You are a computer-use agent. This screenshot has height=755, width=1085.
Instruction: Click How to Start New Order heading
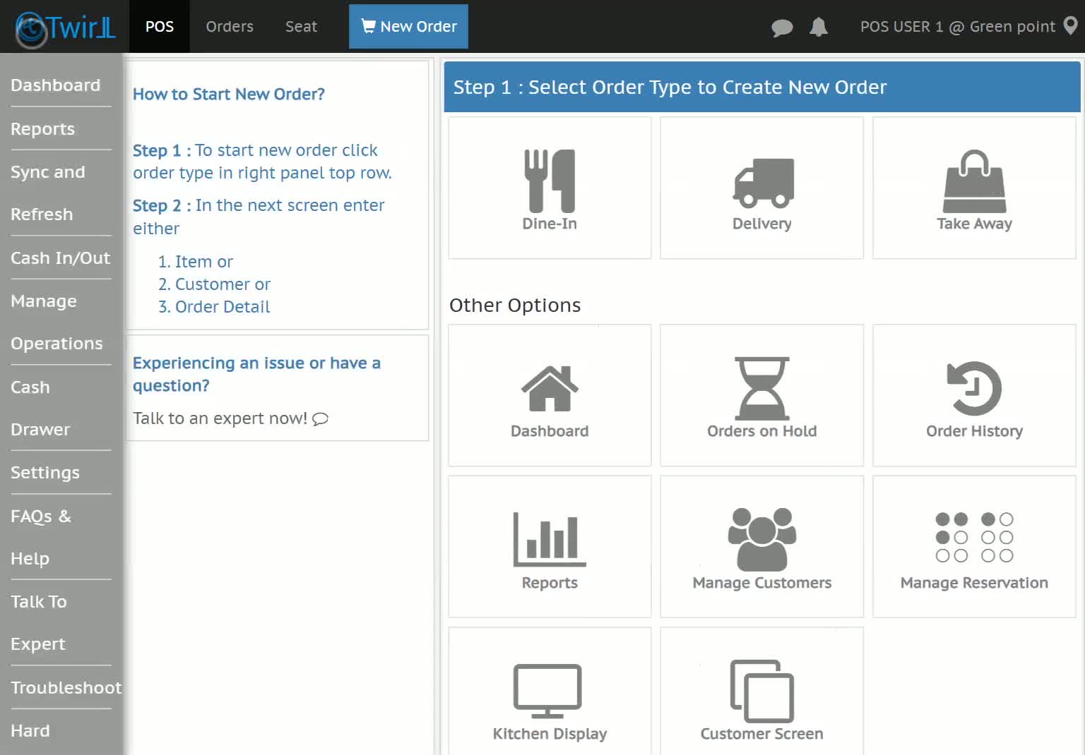(x=229, y=94)
